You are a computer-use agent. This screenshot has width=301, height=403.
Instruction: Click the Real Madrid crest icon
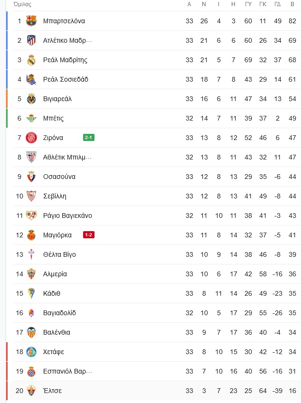click(31, 60)
